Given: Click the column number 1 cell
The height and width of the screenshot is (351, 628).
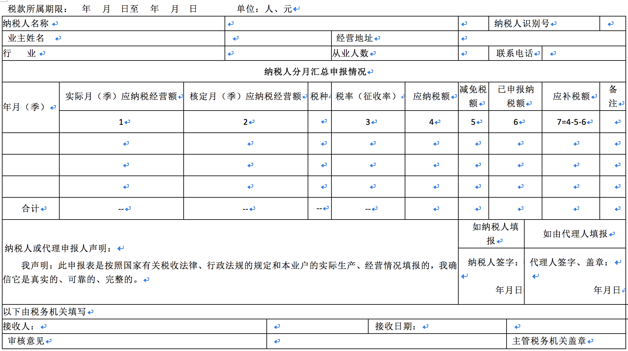Looking at the screenshot, I should [121, 122].
